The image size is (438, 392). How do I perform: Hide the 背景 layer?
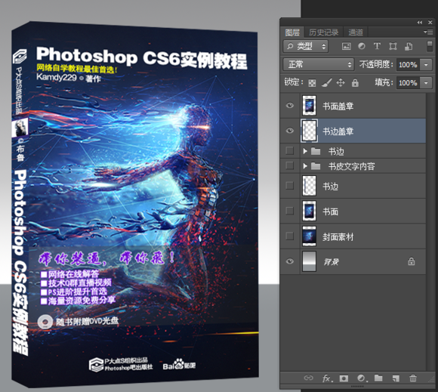click(290, 261)
